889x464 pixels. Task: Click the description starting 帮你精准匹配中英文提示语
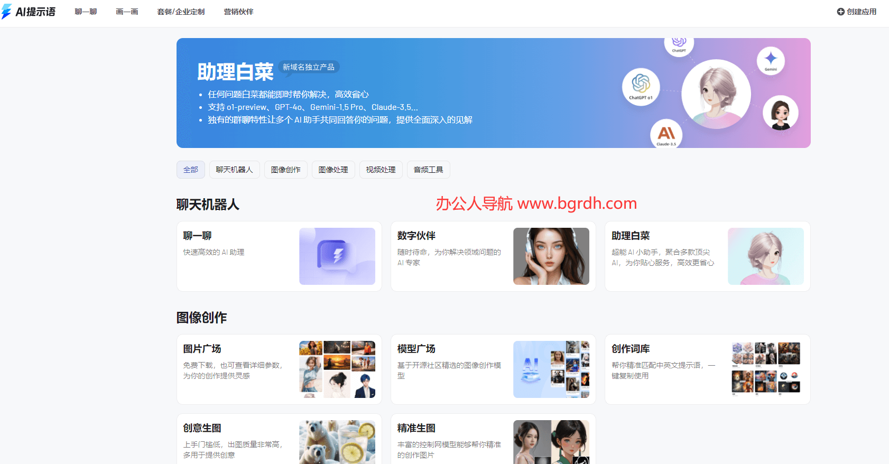pos(663,370)
